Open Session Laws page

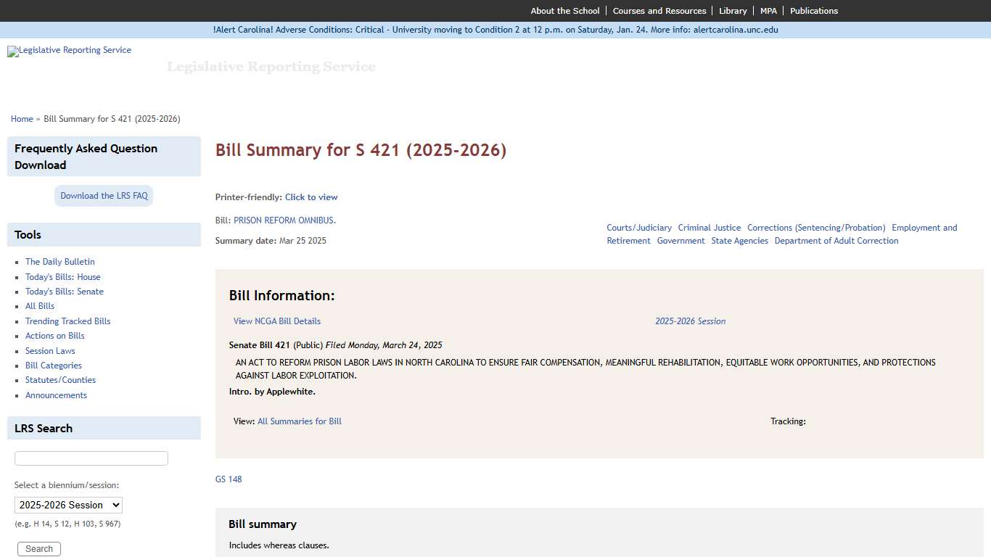point(49,350)
